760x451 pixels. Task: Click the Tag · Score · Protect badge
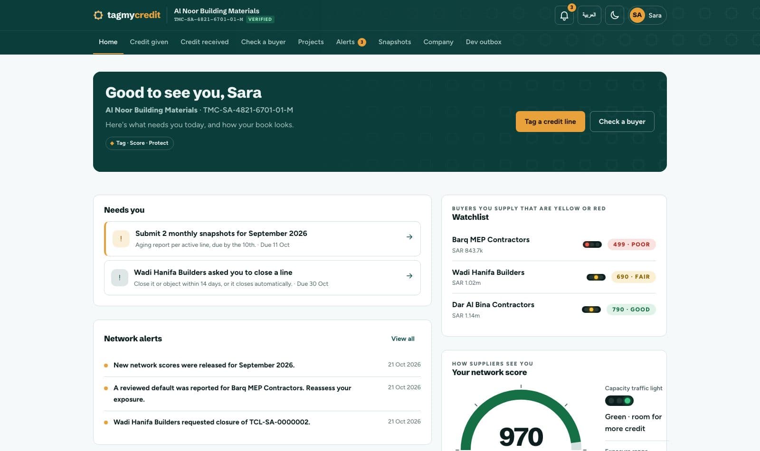[x=140, y=143]
